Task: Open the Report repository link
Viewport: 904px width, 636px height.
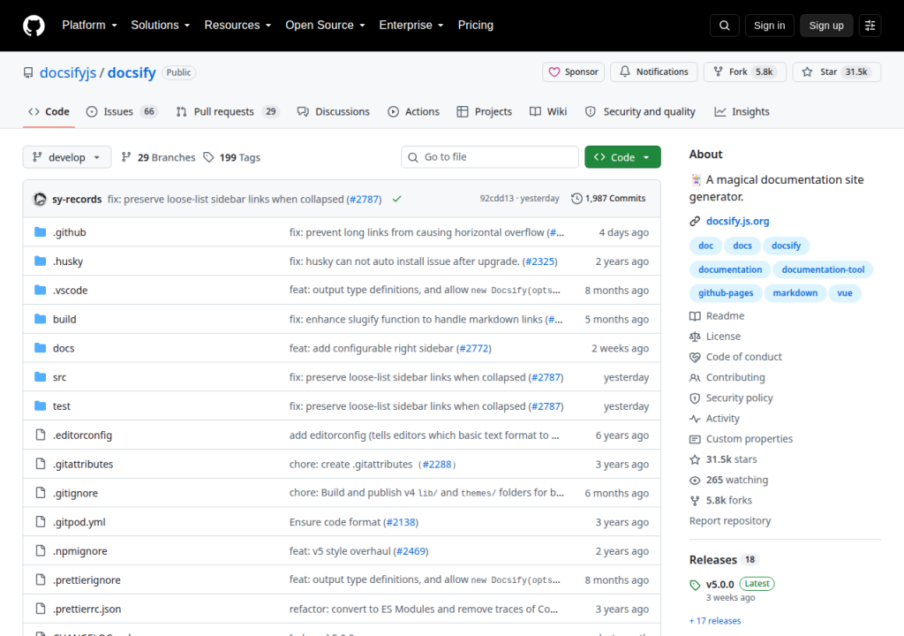Action: click(730, 521)
